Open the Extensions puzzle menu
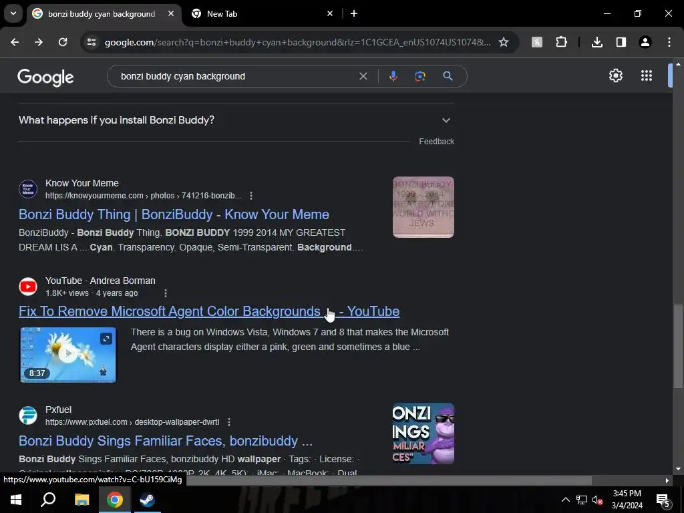 click(561, 42)
